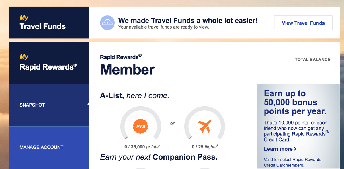Image resolution: width=344 pixels, height=169 pixels.
Task: Click the 0 of 35,000 points progress gauge
Action: click(141, 126)
